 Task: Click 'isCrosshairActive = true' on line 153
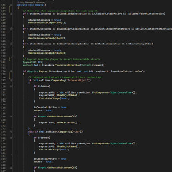pyautogui.click(x=50, y=159)
